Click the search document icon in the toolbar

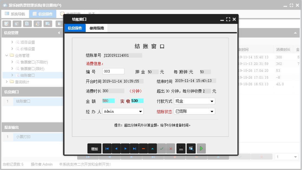(6, 24)
